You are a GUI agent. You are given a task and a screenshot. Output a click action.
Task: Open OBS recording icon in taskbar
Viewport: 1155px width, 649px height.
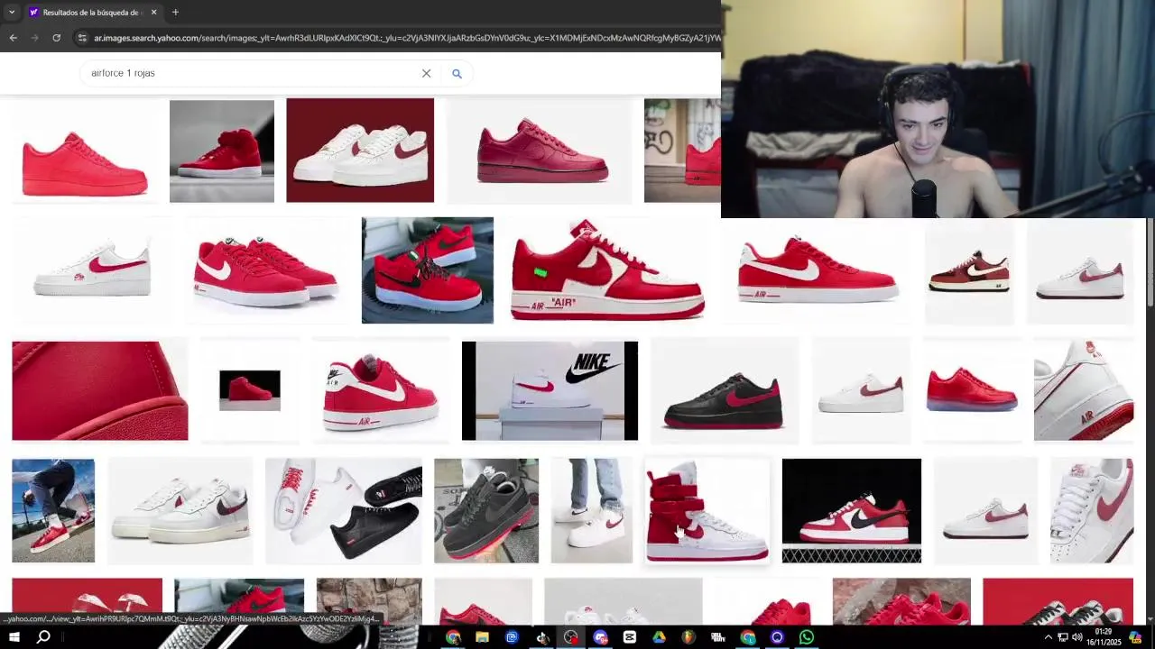point(570,637)
